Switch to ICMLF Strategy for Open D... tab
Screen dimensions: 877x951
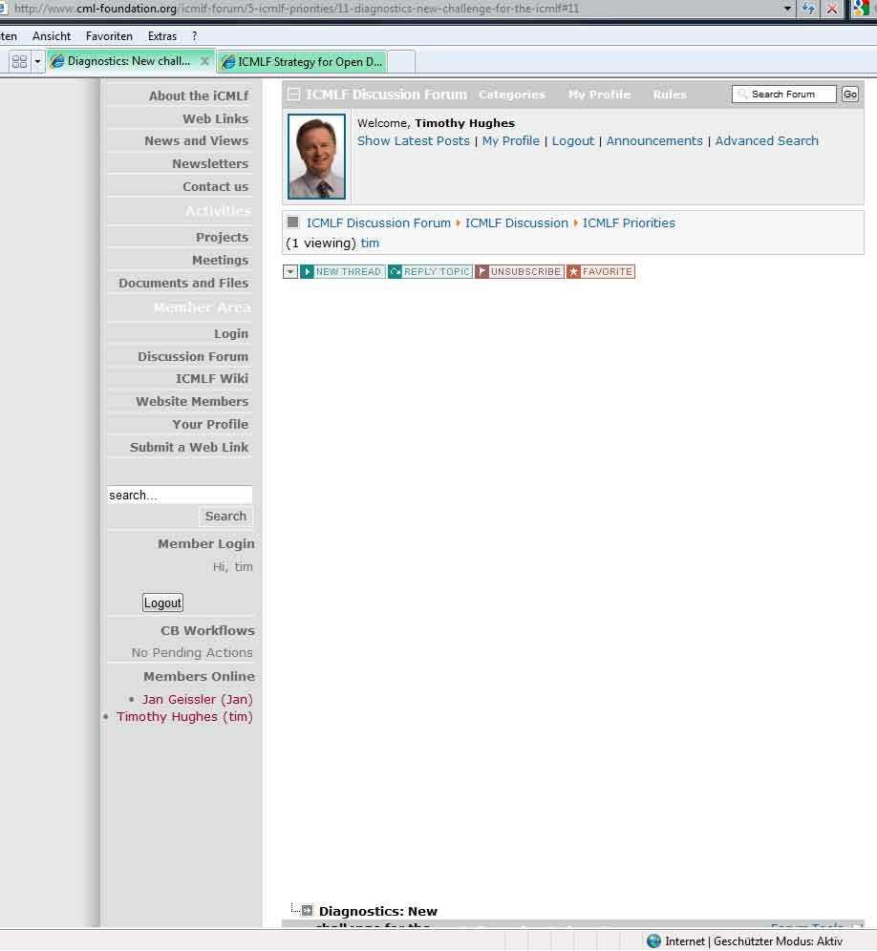(302, 62)
